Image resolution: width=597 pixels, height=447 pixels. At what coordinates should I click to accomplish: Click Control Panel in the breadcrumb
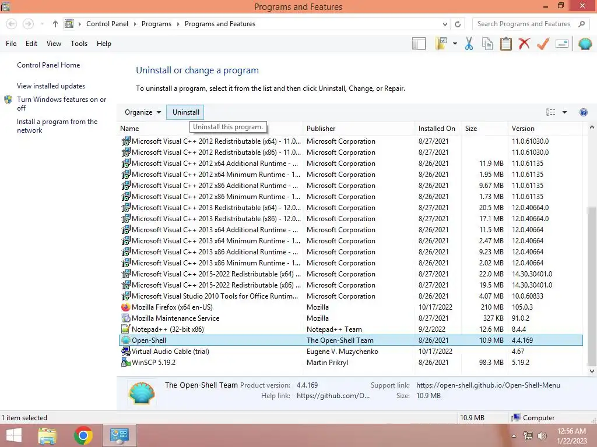pyautogui.click(x=107, y=24)
